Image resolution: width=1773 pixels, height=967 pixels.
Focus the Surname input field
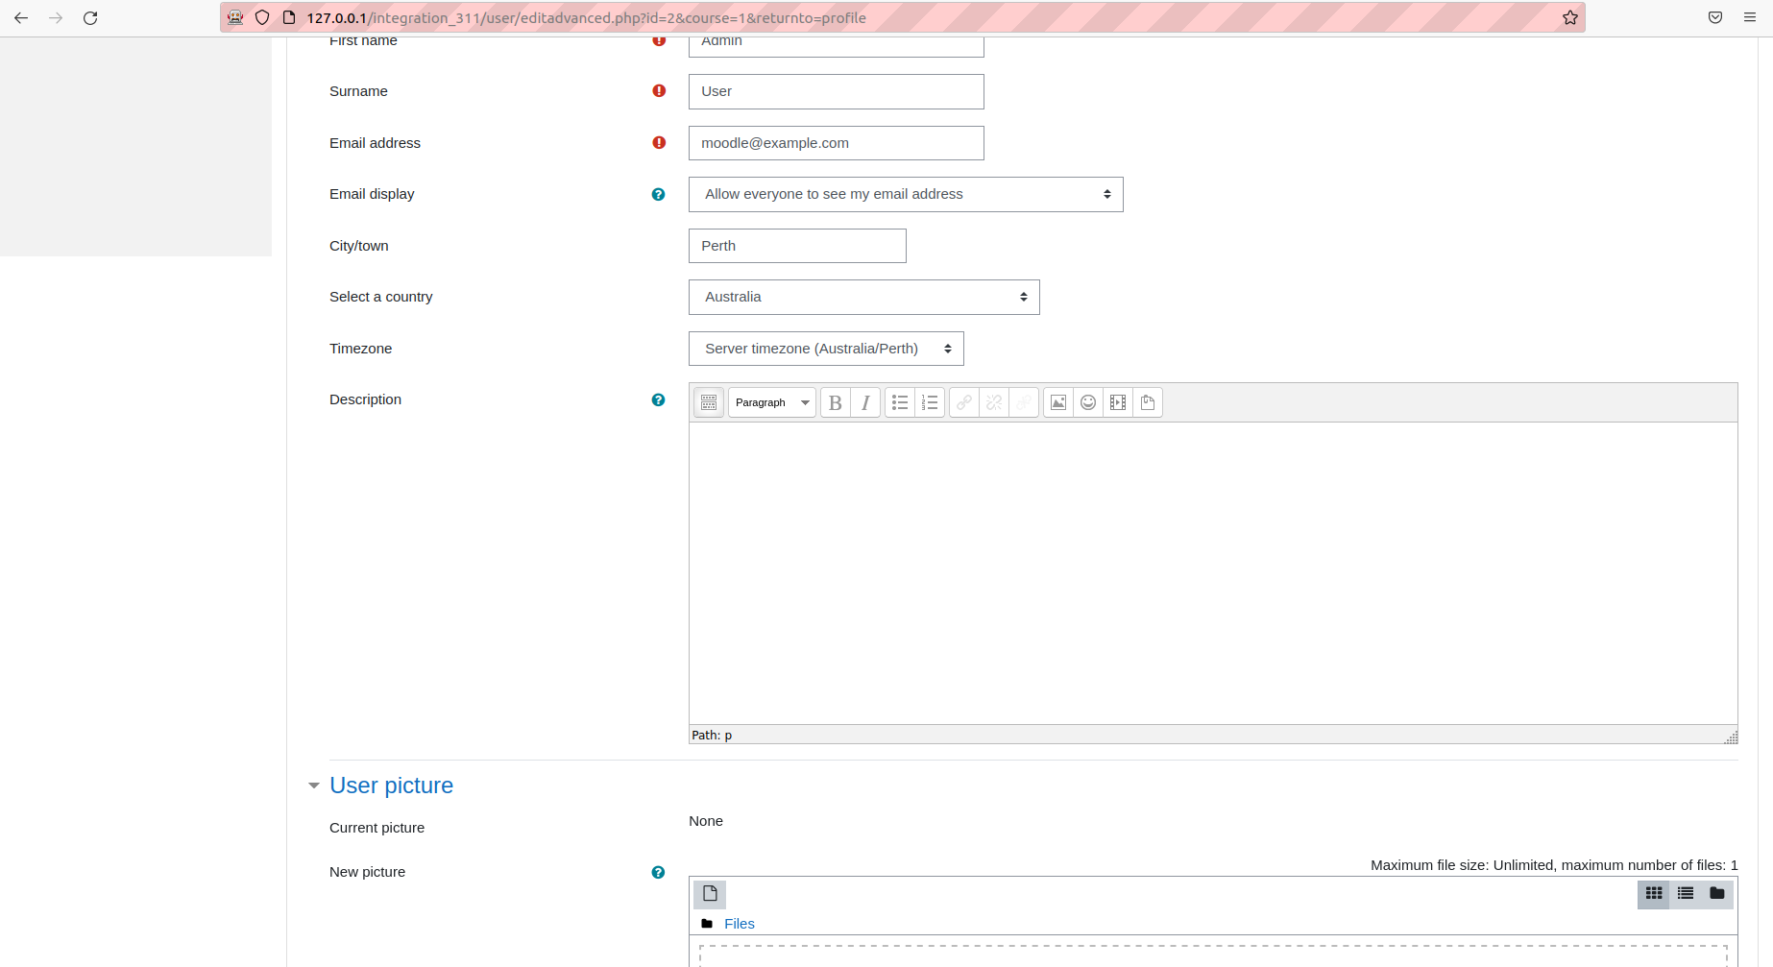pos(837,91)
